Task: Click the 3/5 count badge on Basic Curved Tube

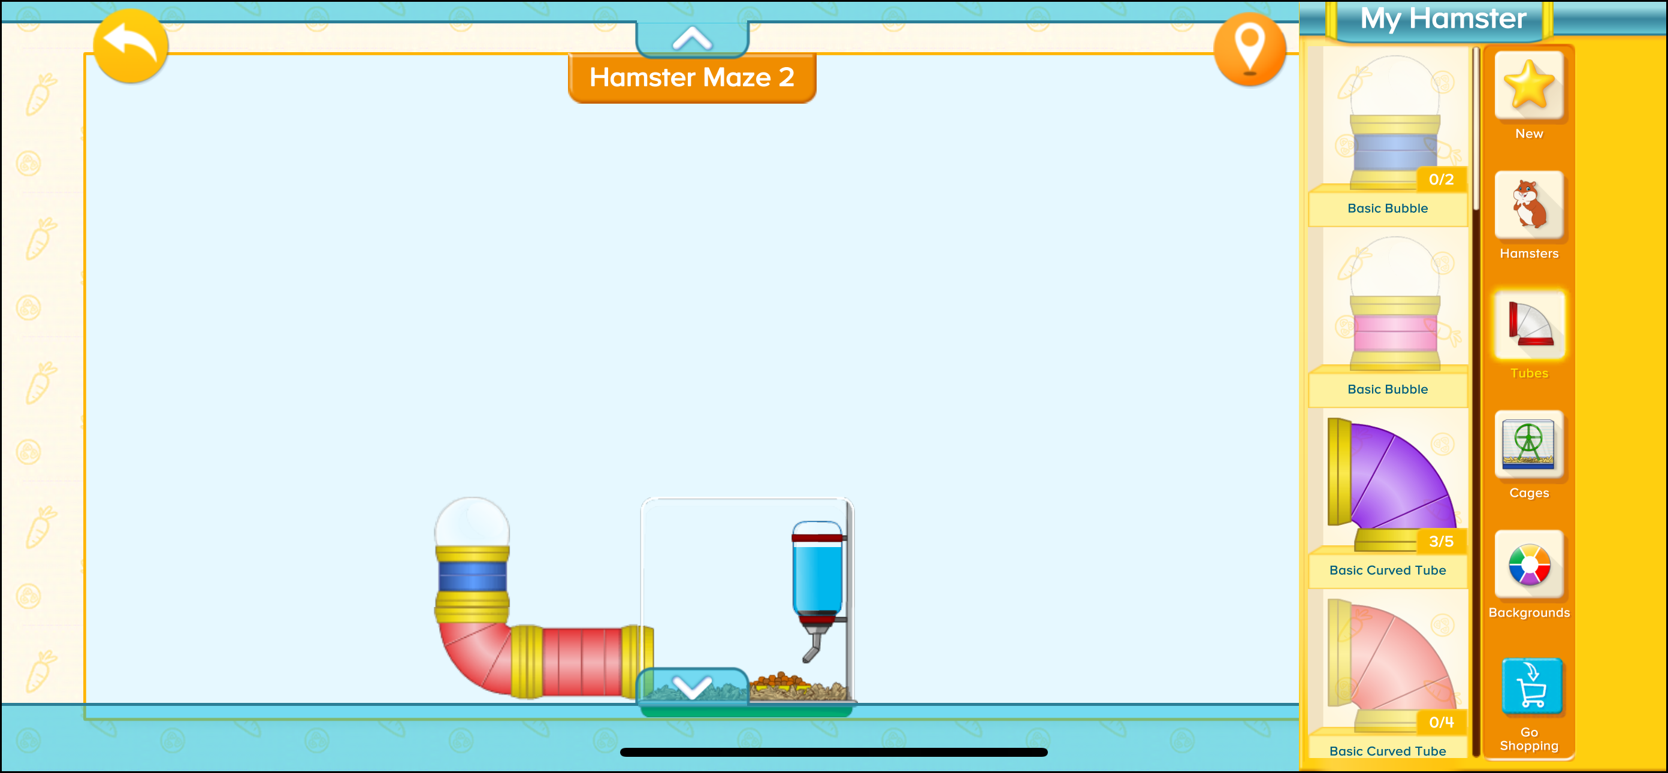Action: pyautogui.click(x=1443, y=542)
